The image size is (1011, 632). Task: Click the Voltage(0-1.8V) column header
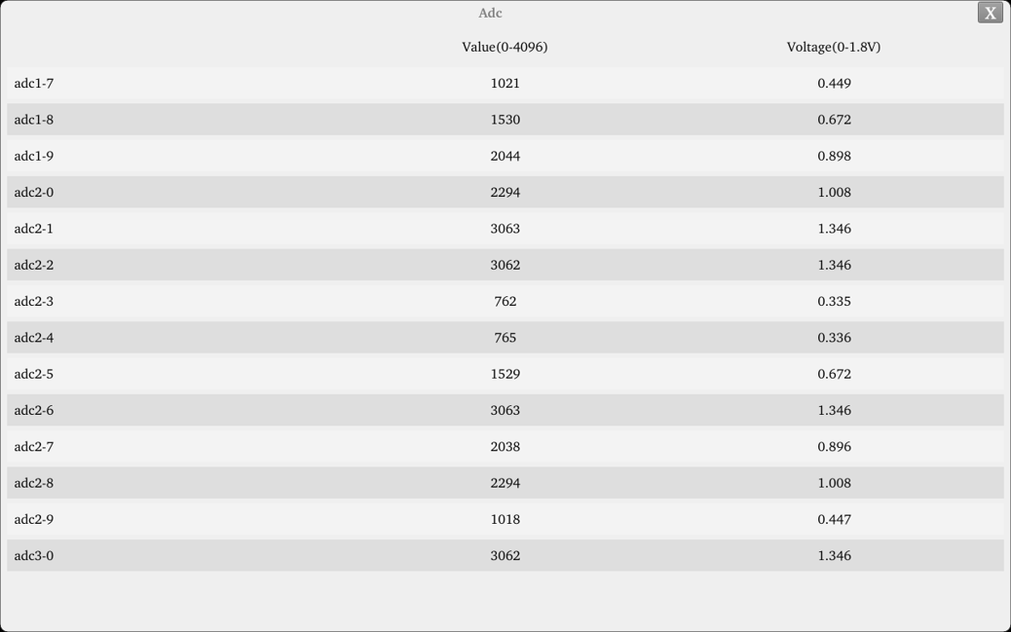click(834, 47)
